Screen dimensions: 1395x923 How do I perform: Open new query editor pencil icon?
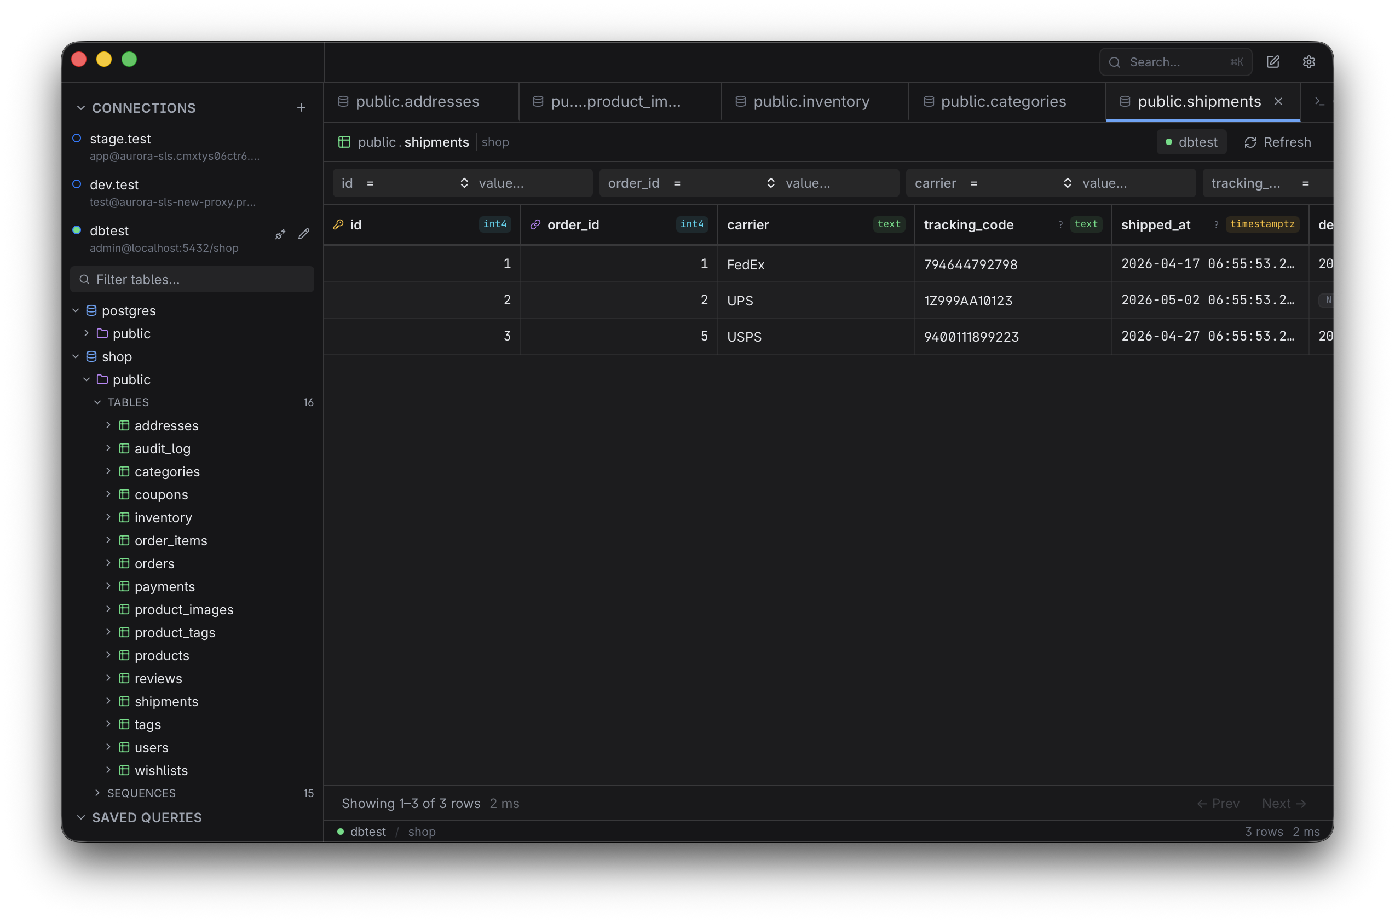[x=1272, y=62]
